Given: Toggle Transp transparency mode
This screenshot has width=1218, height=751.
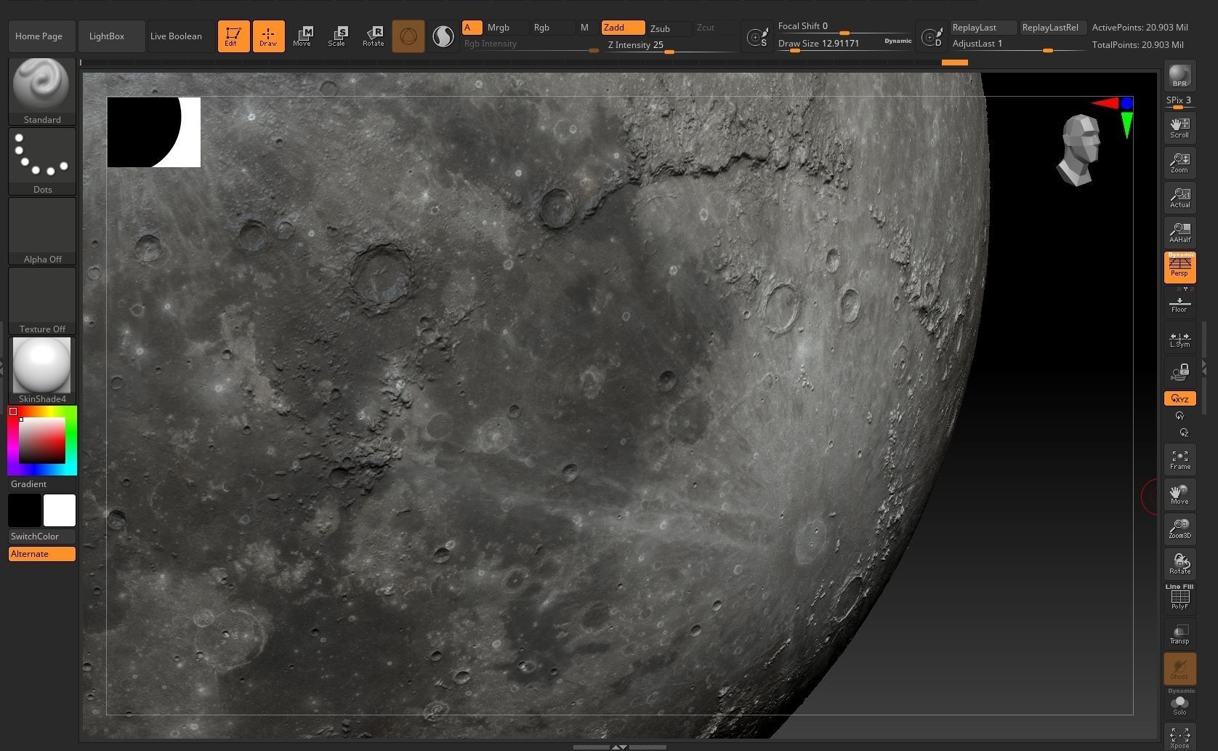Looking at the screenshot, I should [1179, 633].
